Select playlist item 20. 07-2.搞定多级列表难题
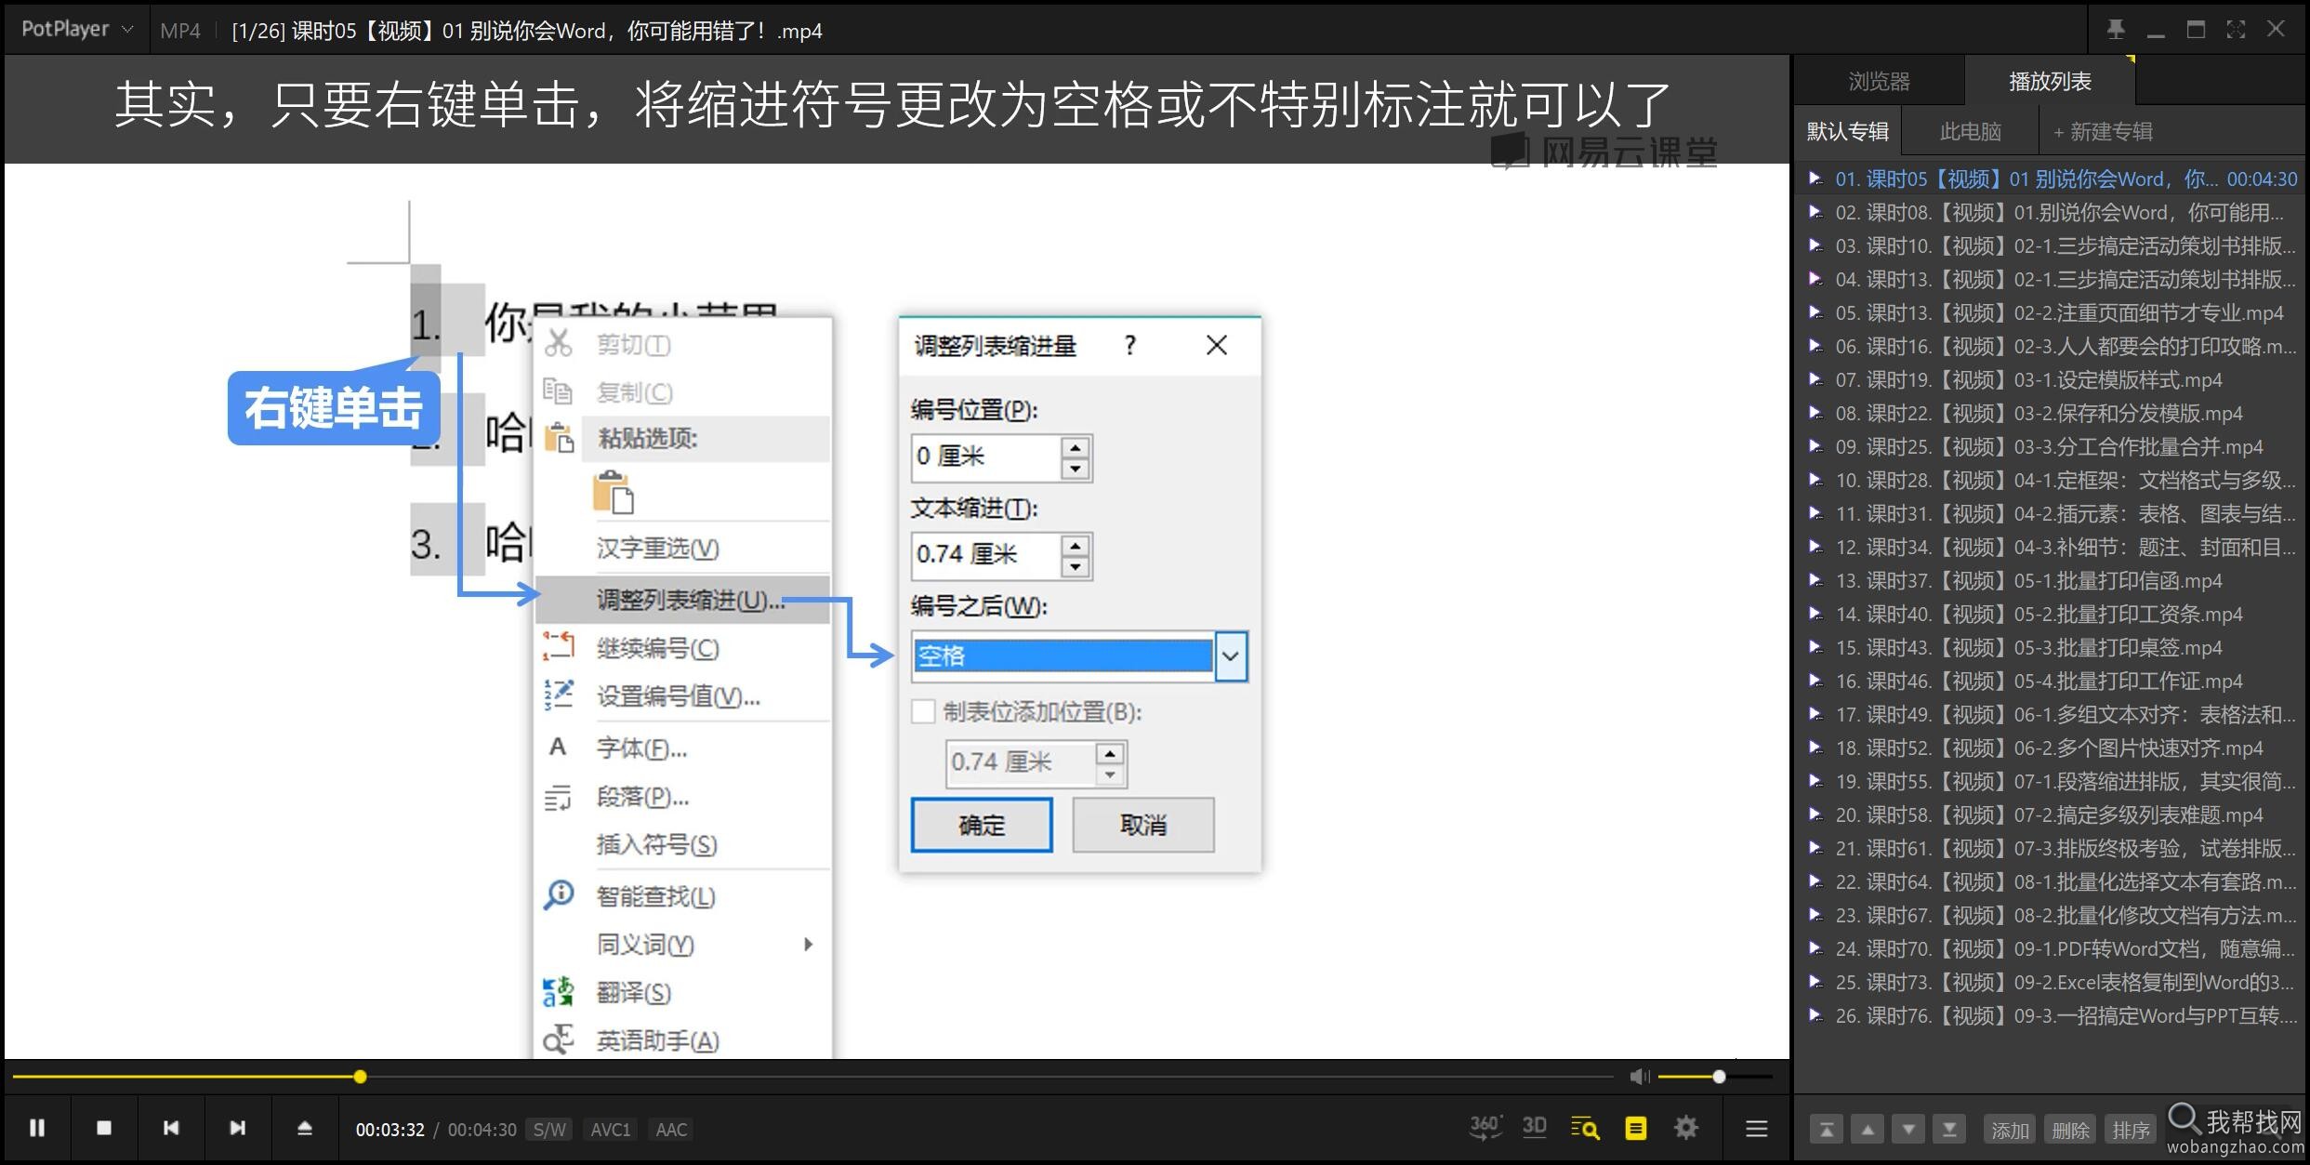Image resolution: width=2310 pixels, height=1165 pixels. point(2052,814)
